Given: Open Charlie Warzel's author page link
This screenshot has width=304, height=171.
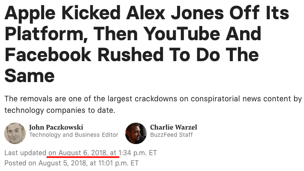Looking at the screenshot, I should (174, 127).
